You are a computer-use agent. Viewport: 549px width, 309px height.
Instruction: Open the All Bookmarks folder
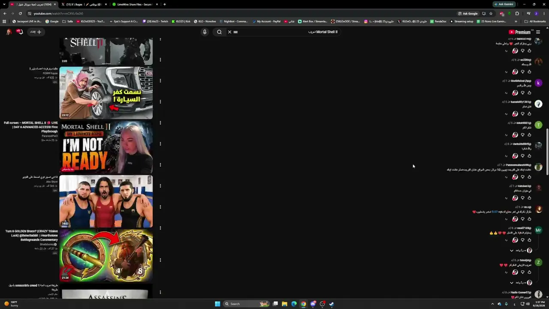535,21
